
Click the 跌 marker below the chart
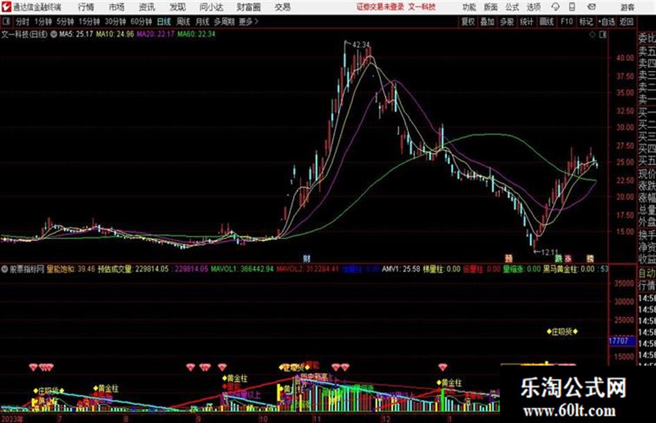click(x=559, y=258)
